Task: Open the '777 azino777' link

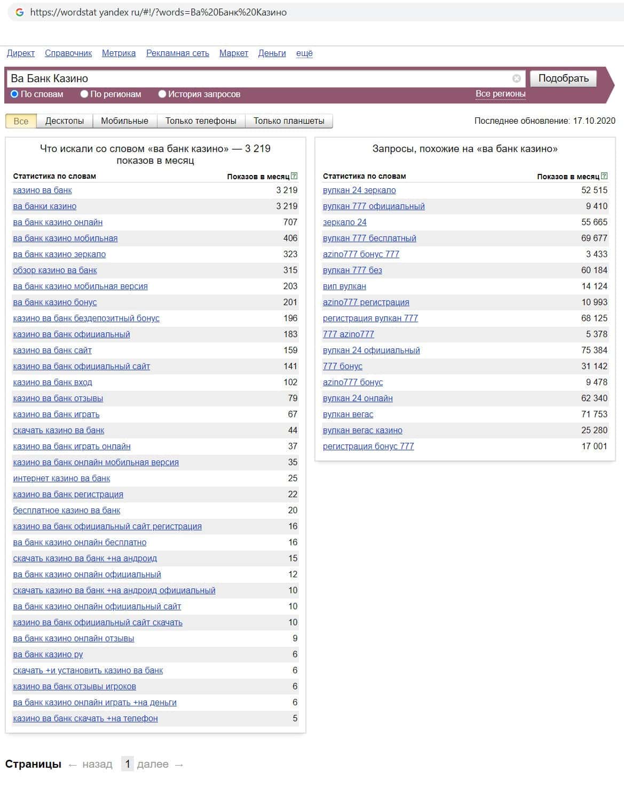Action: pos(349,335)
